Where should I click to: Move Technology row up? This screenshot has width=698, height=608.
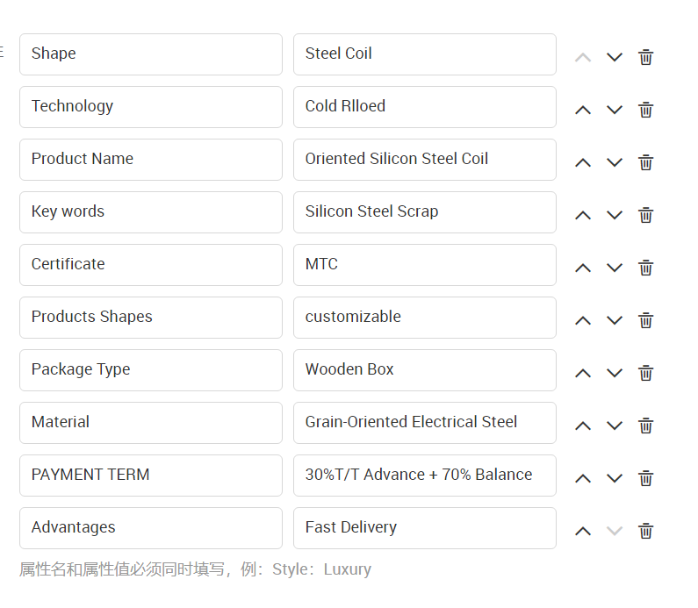click(x=583, y=110)
